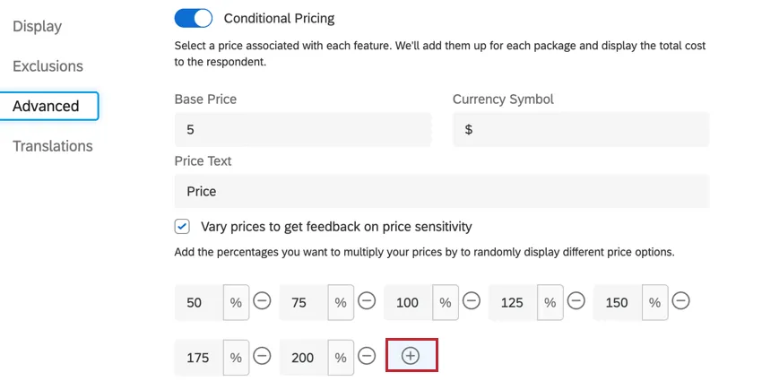Remove the 50 percent price option

[x=262, y=302]
